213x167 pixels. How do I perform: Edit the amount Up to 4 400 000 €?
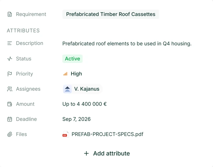[85, 104]
